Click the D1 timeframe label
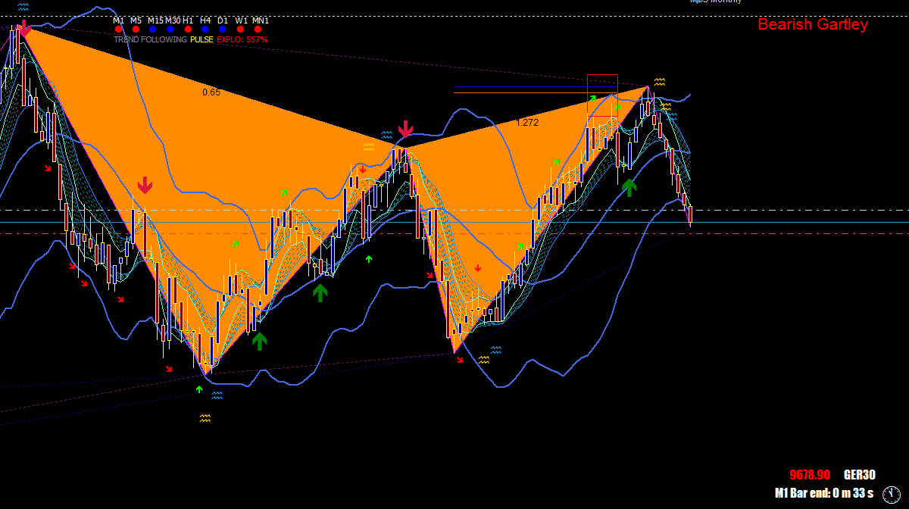The image size is (909, 509). [x=223, y=20]
